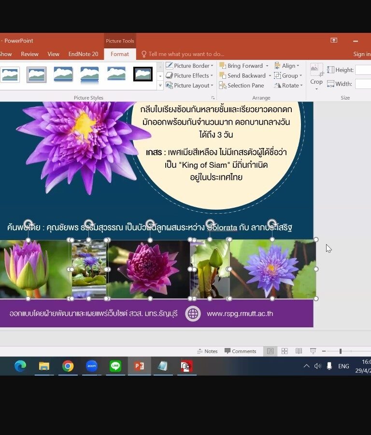
Task: Expand the Send Backward dropdown arrow
Action: click(270, 75)
